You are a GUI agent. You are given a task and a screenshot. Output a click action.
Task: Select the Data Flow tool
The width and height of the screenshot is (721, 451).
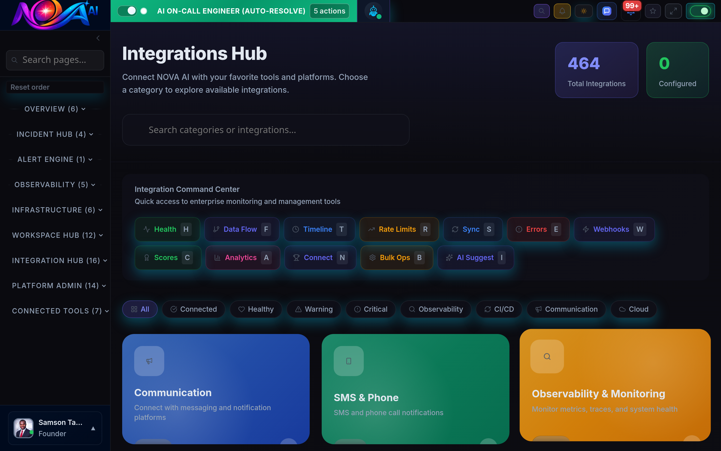pos(242,229)
